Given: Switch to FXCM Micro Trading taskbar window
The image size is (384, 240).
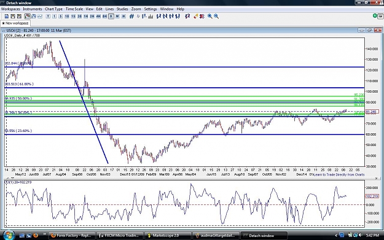Looking at the screenshot, I should coord(119,236).
